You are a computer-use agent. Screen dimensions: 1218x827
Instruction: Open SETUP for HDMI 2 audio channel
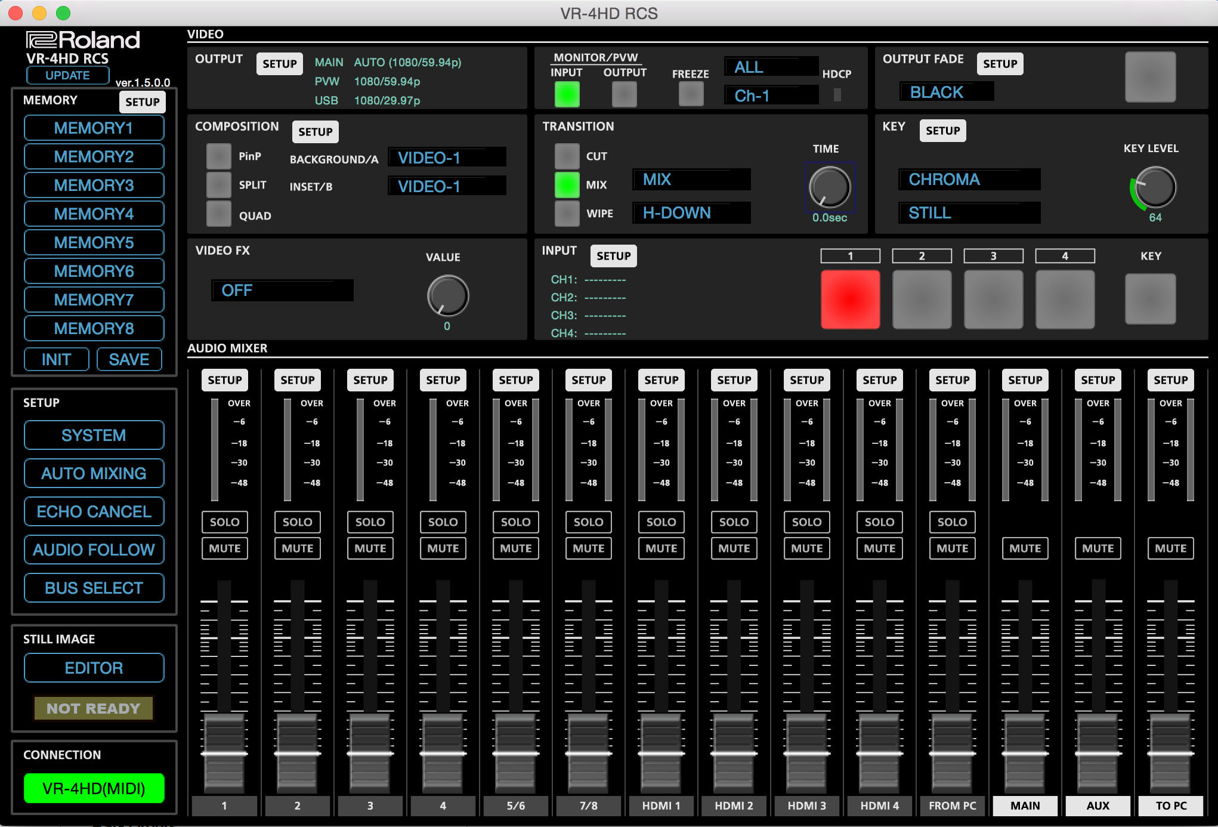734,380
